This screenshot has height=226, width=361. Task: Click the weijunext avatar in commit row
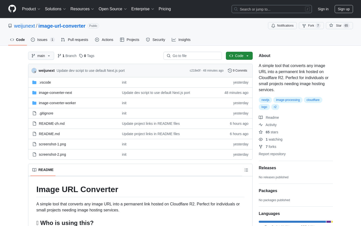click(34, 71)
